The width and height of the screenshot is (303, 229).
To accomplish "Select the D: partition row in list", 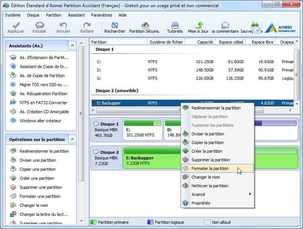I will tap(193, 70).
